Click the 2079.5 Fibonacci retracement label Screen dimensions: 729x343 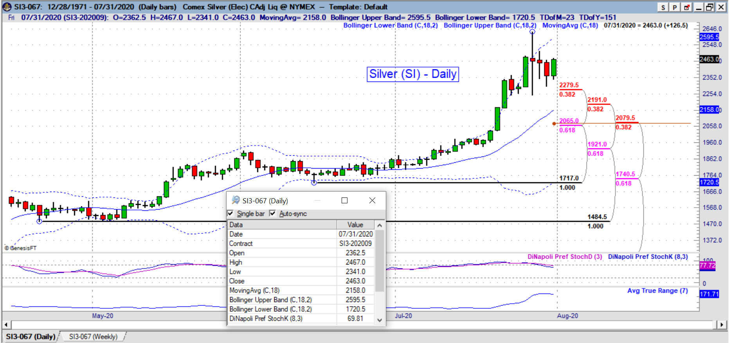tap(625, 118)
